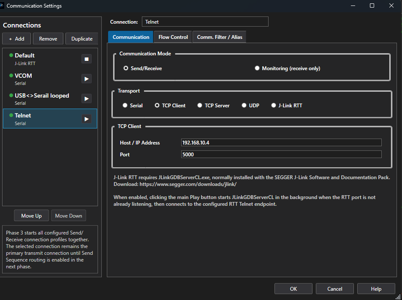The width and height of the screenshot is (402, 300).
Task: Open the Comm. Filter / Alias tab
Action: click(220, 37)
